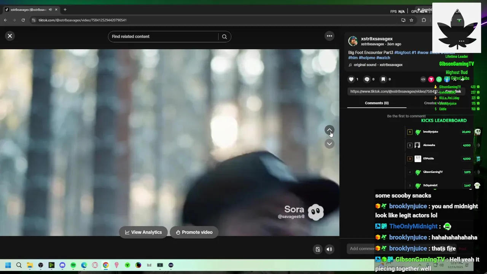This screenshot has width=487, height=274.
Task: Mute tab via speaker icon on tab
Action: point(50,10)
